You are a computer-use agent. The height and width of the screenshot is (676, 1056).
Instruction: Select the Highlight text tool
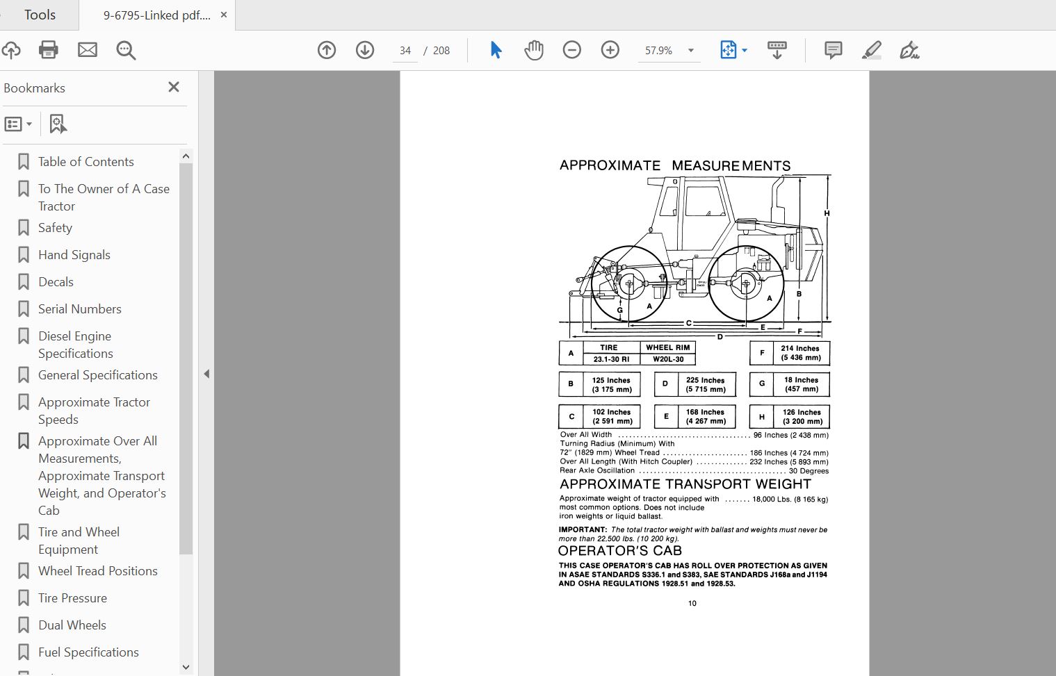(871, 49)
